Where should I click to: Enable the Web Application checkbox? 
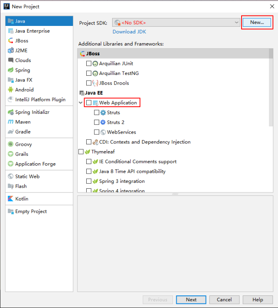click(89, 103)
